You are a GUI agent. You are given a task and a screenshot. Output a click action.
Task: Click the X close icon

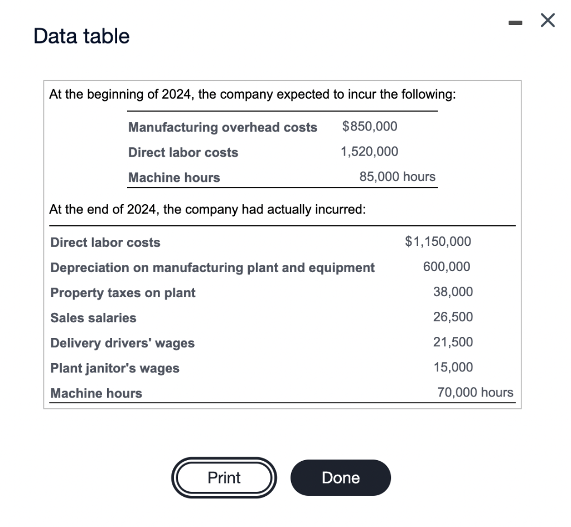coord(547,20)
